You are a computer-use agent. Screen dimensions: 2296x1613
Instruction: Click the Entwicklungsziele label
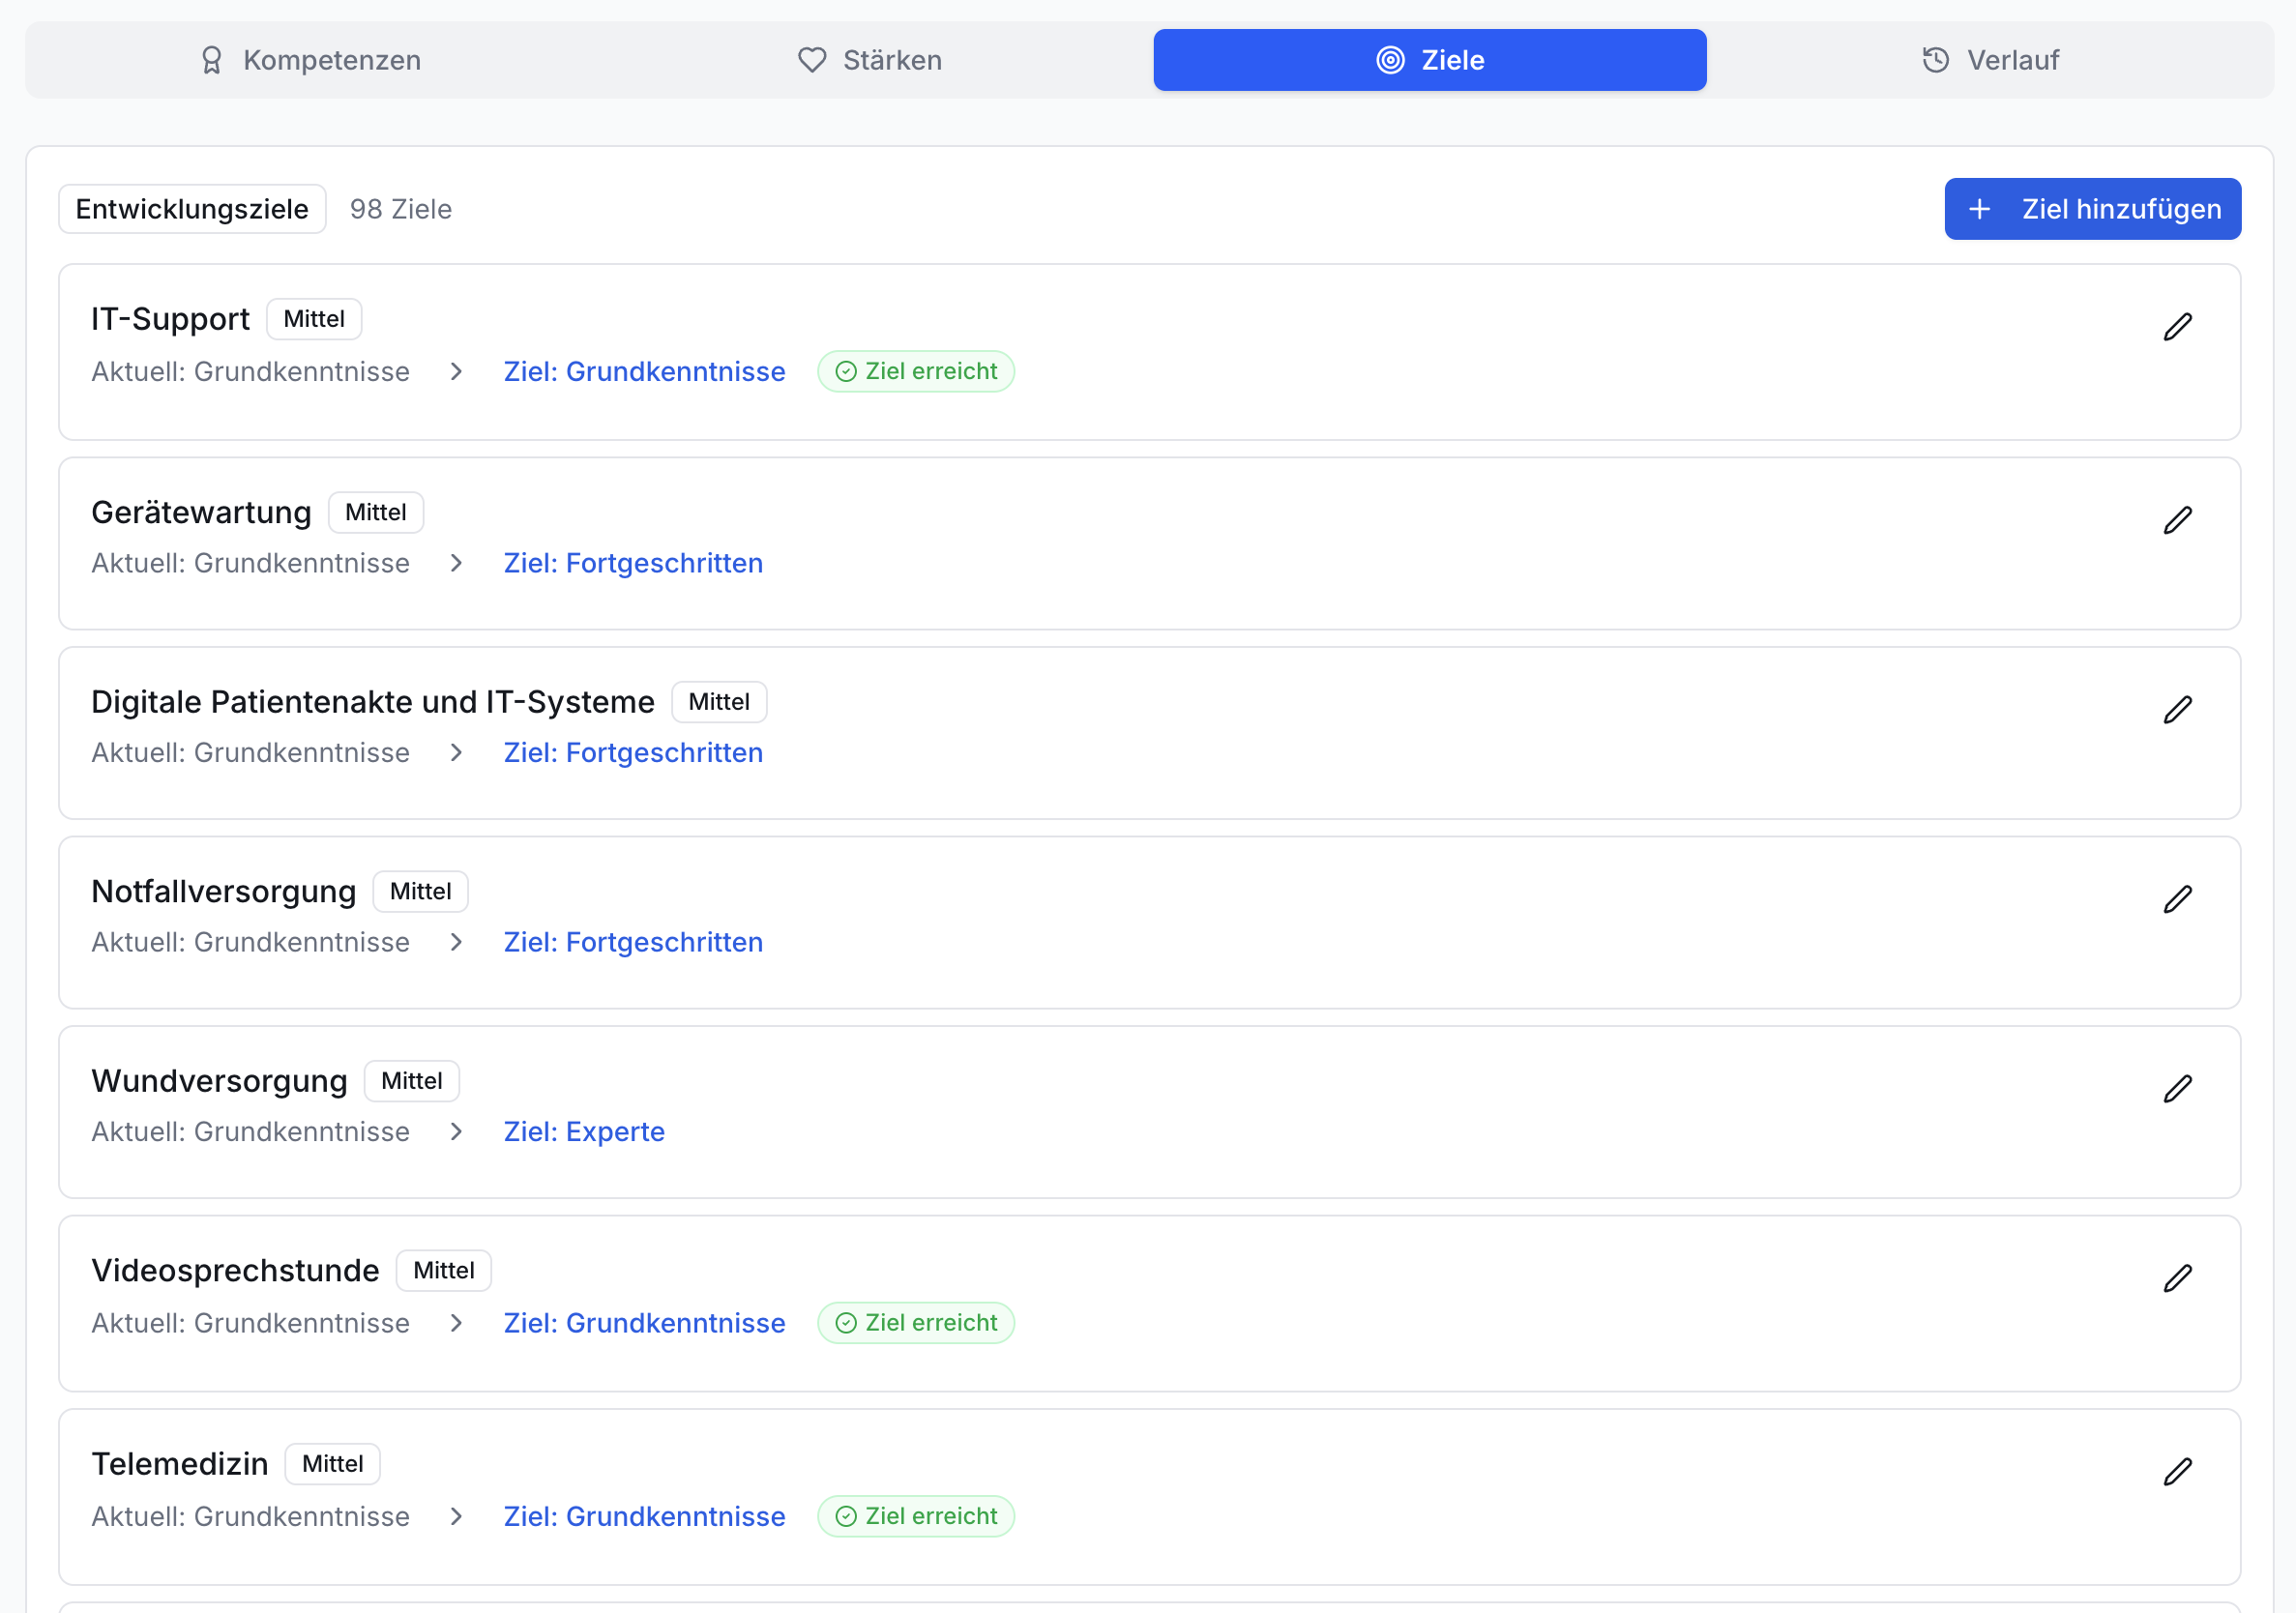coord(192,209)
